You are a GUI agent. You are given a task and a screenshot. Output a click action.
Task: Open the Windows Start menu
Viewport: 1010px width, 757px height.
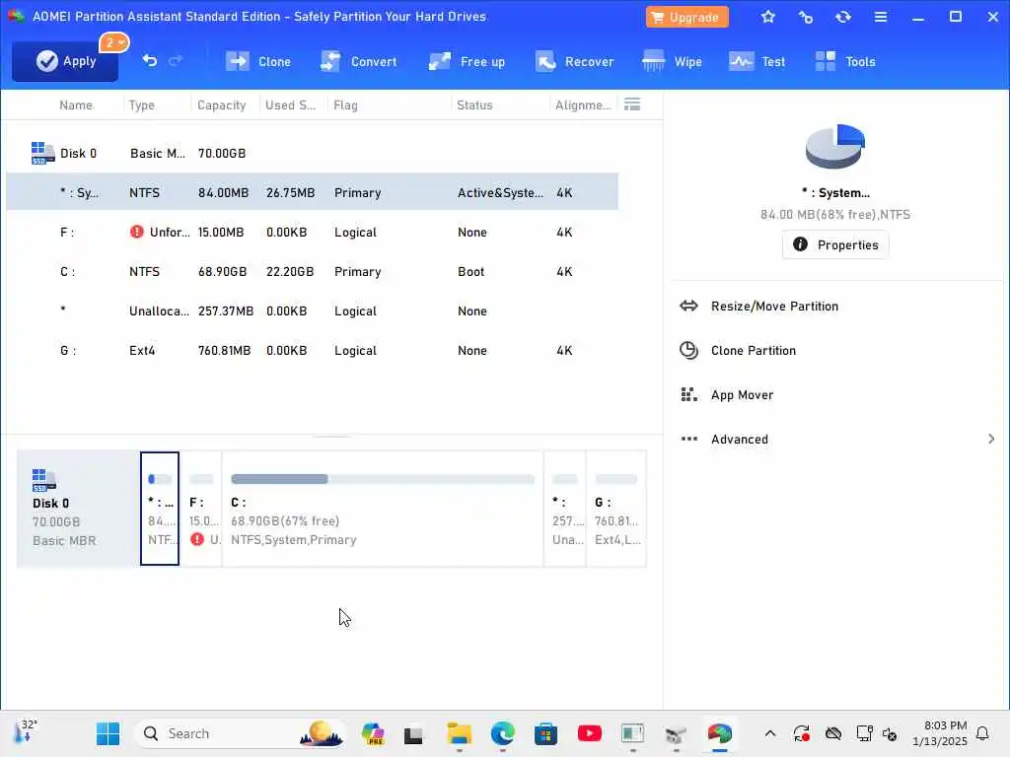108,733
